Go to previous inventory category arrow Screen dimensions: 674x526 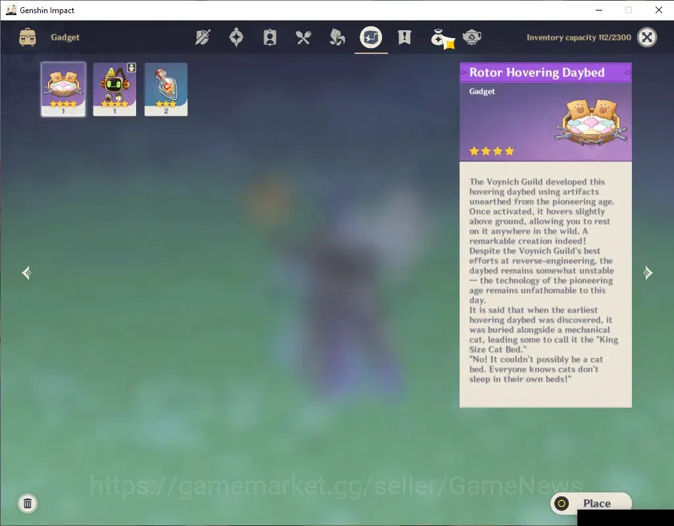(27, 272)
